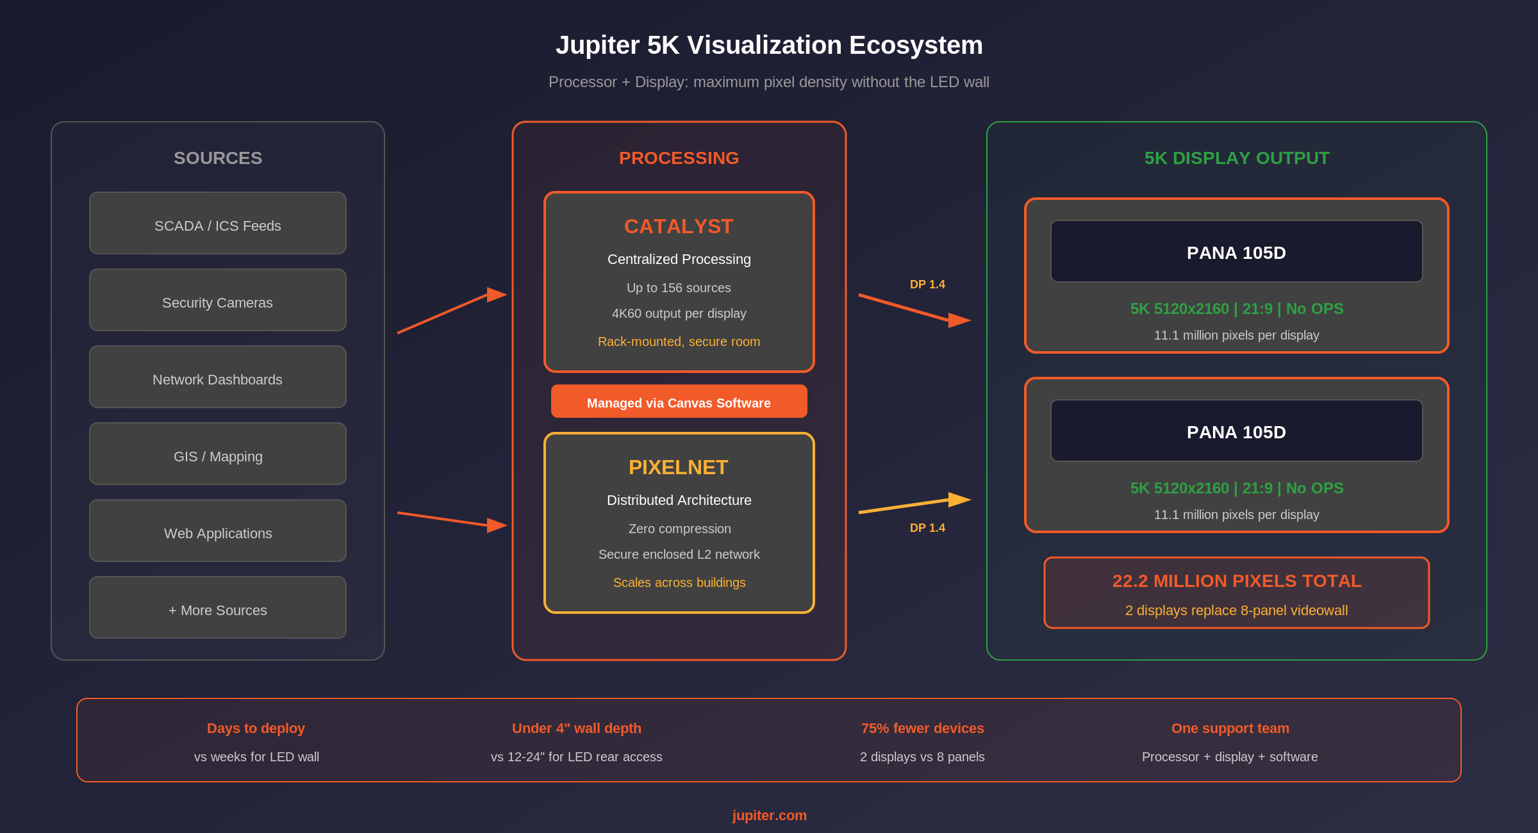
Task: Click the 22.2 MILLION PIXELS TOTAL heading
Action: (1237, 581)
